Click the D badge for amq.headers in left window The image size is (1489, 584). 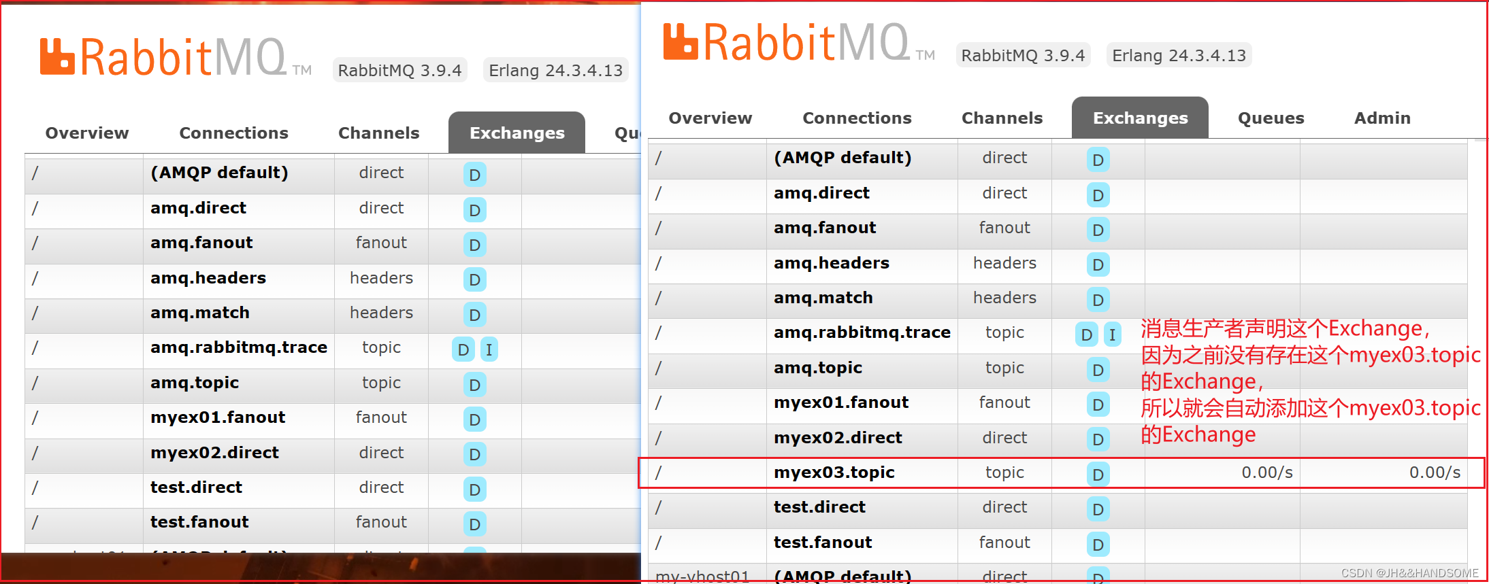point(475,279)
